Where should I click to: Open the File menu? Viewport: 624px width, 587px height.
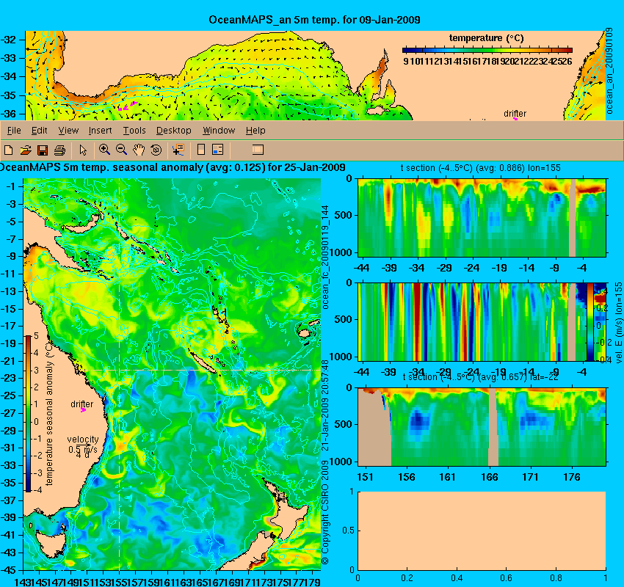pyautogui.click(x=14, y=131)
